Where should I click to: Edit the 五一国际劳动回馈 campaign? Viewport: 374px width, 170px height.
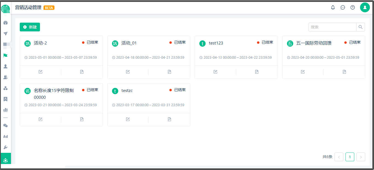coord(303,72)
